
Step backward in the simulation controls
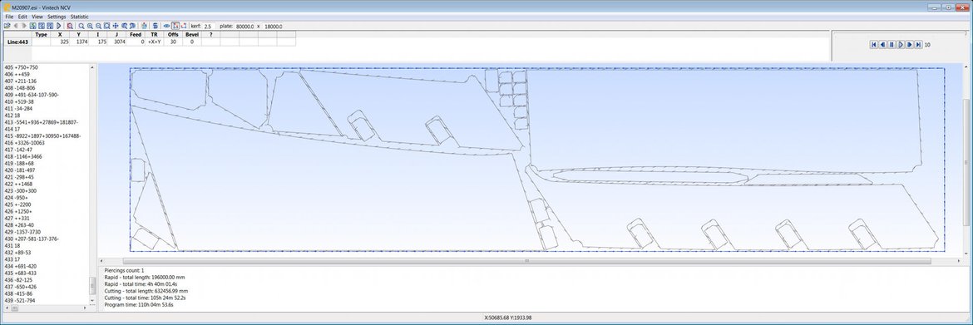click(882, 45)
